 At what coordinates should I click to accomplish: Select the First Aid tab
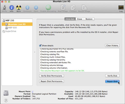[x=70, y=19]
